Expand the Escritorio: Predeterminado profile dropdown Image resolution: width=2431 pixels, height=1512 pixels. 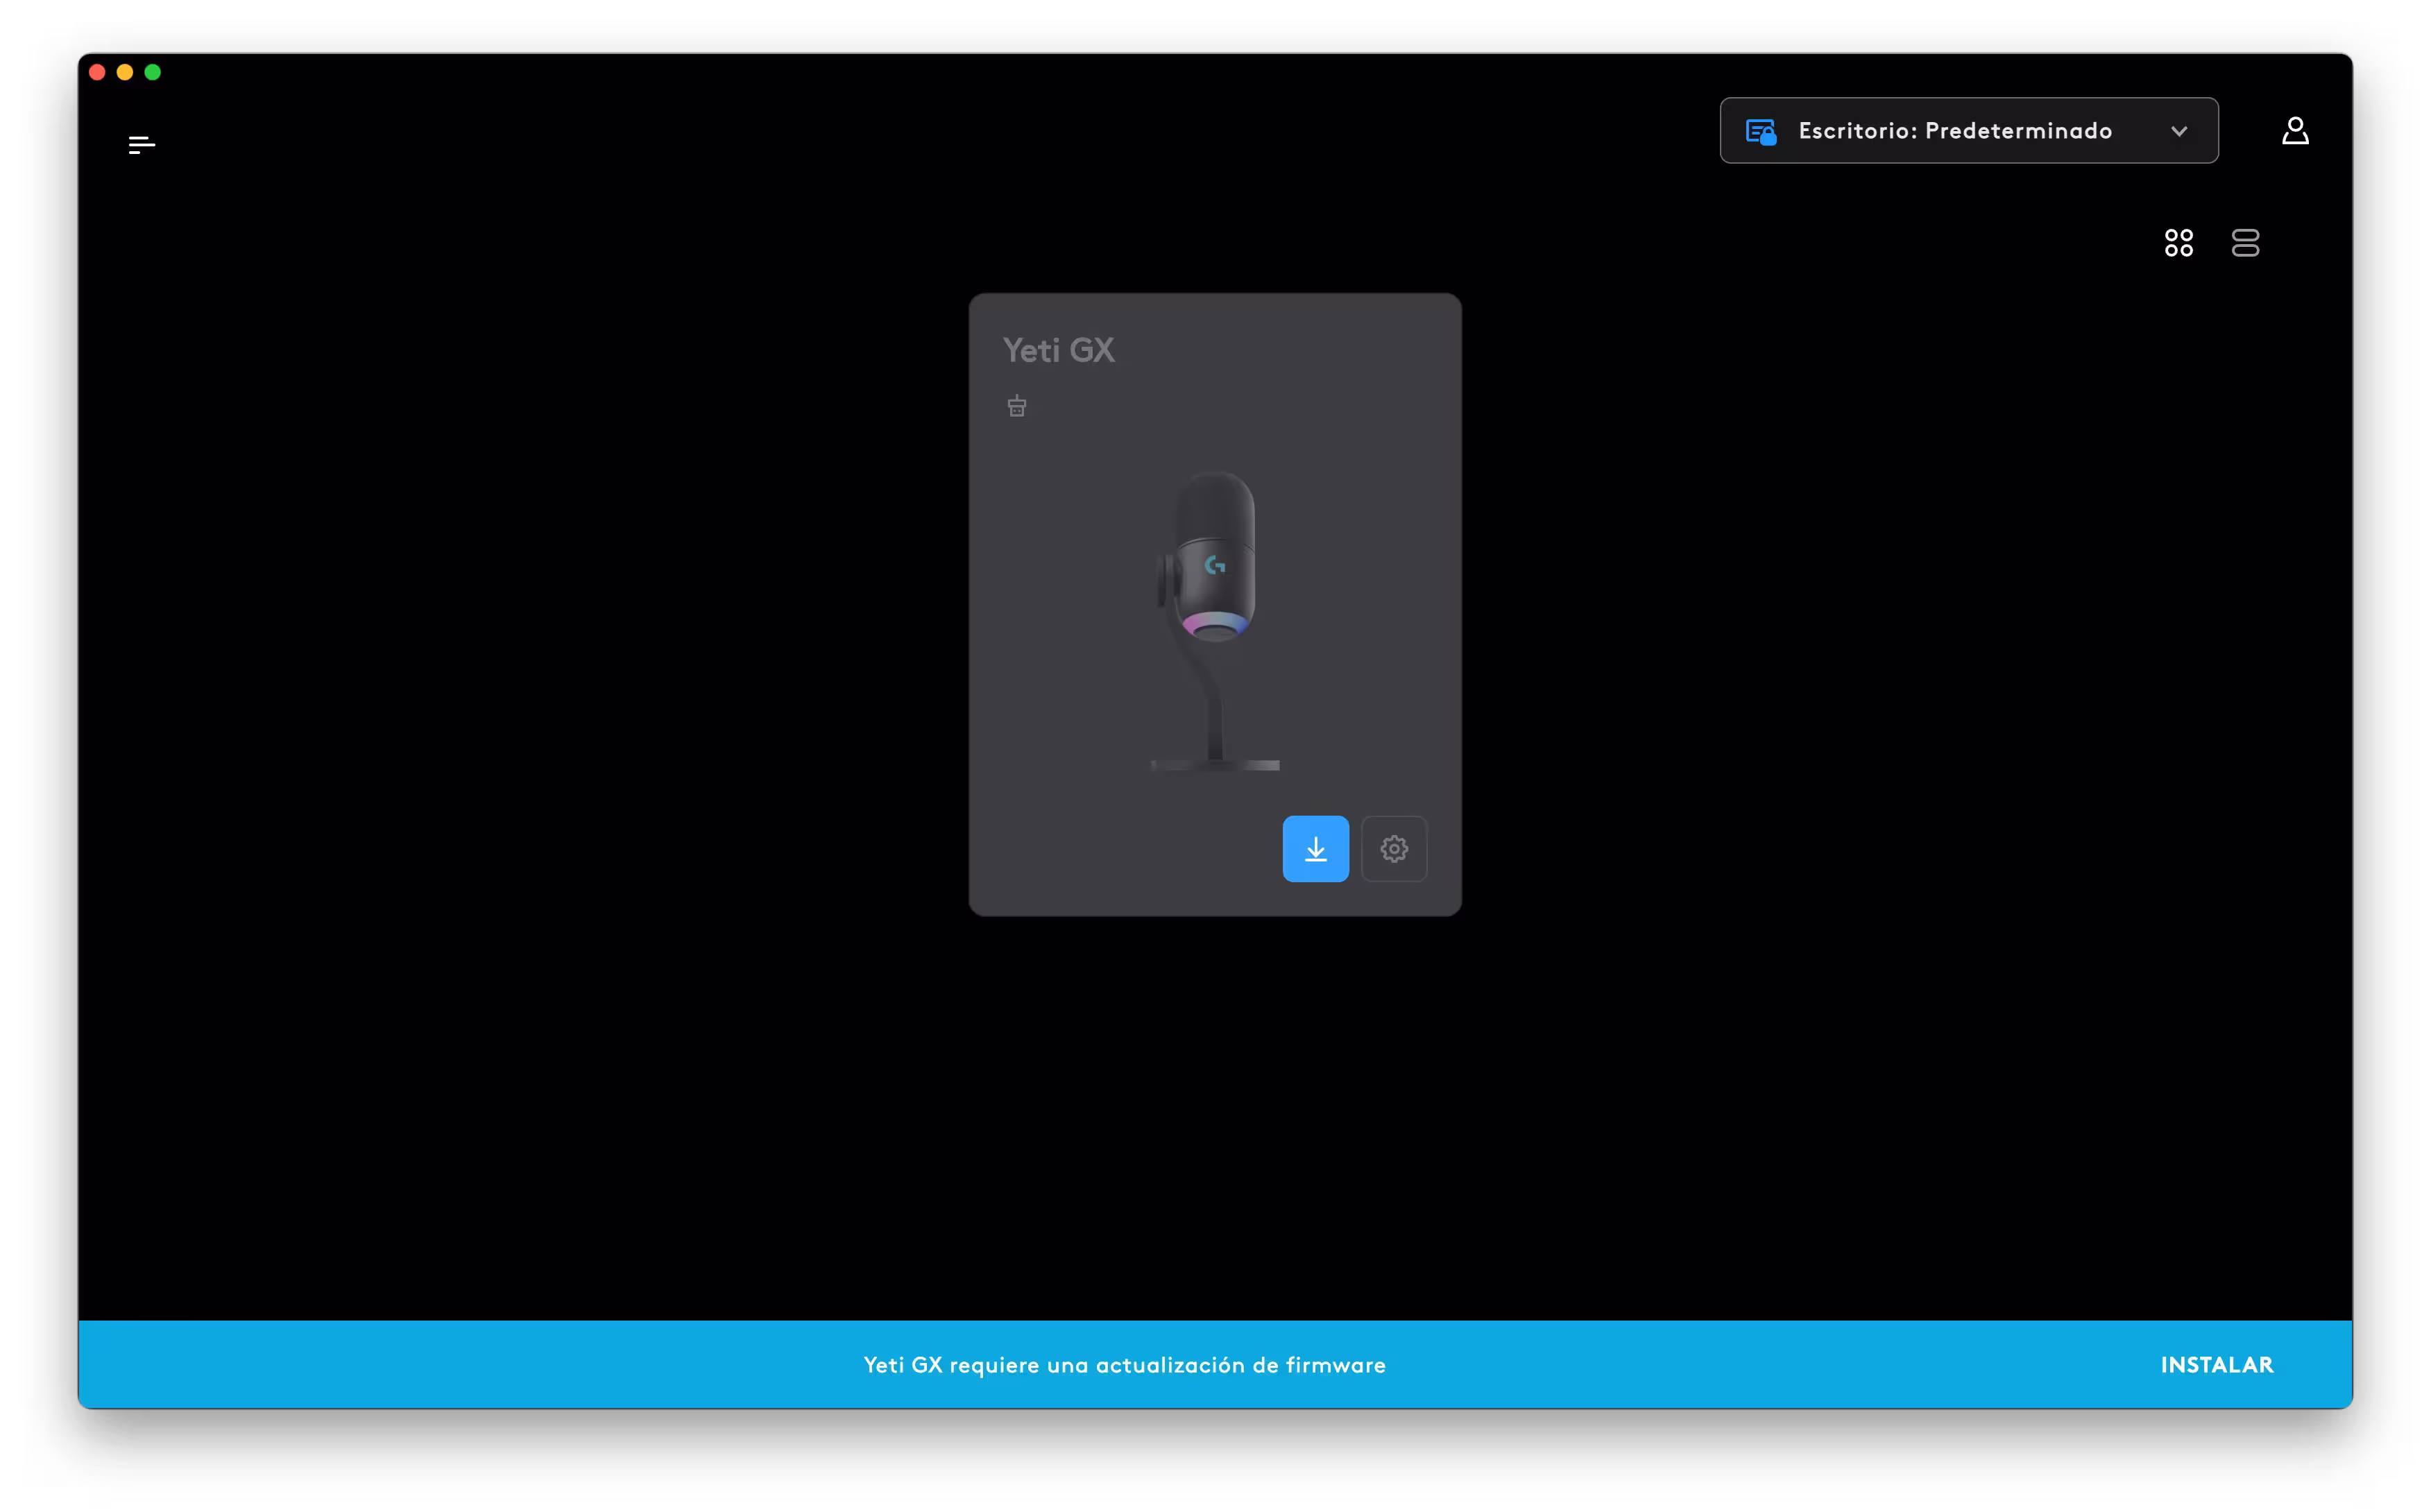click(x=1968, y=131)
